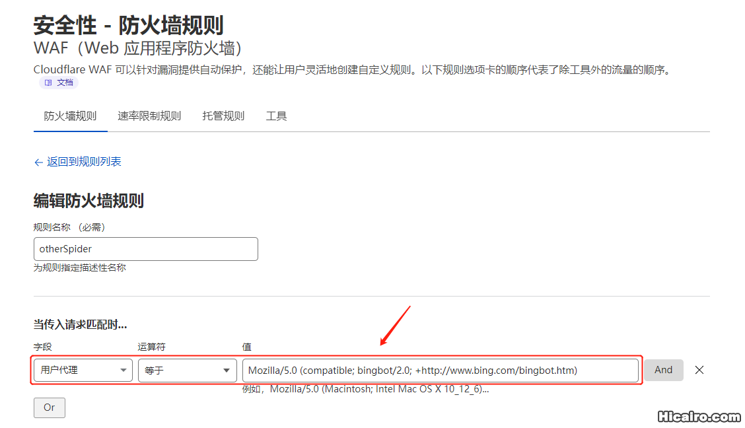
Task: Switch to the 速率限制规则 tab
Action: click(x=149, y=116)
